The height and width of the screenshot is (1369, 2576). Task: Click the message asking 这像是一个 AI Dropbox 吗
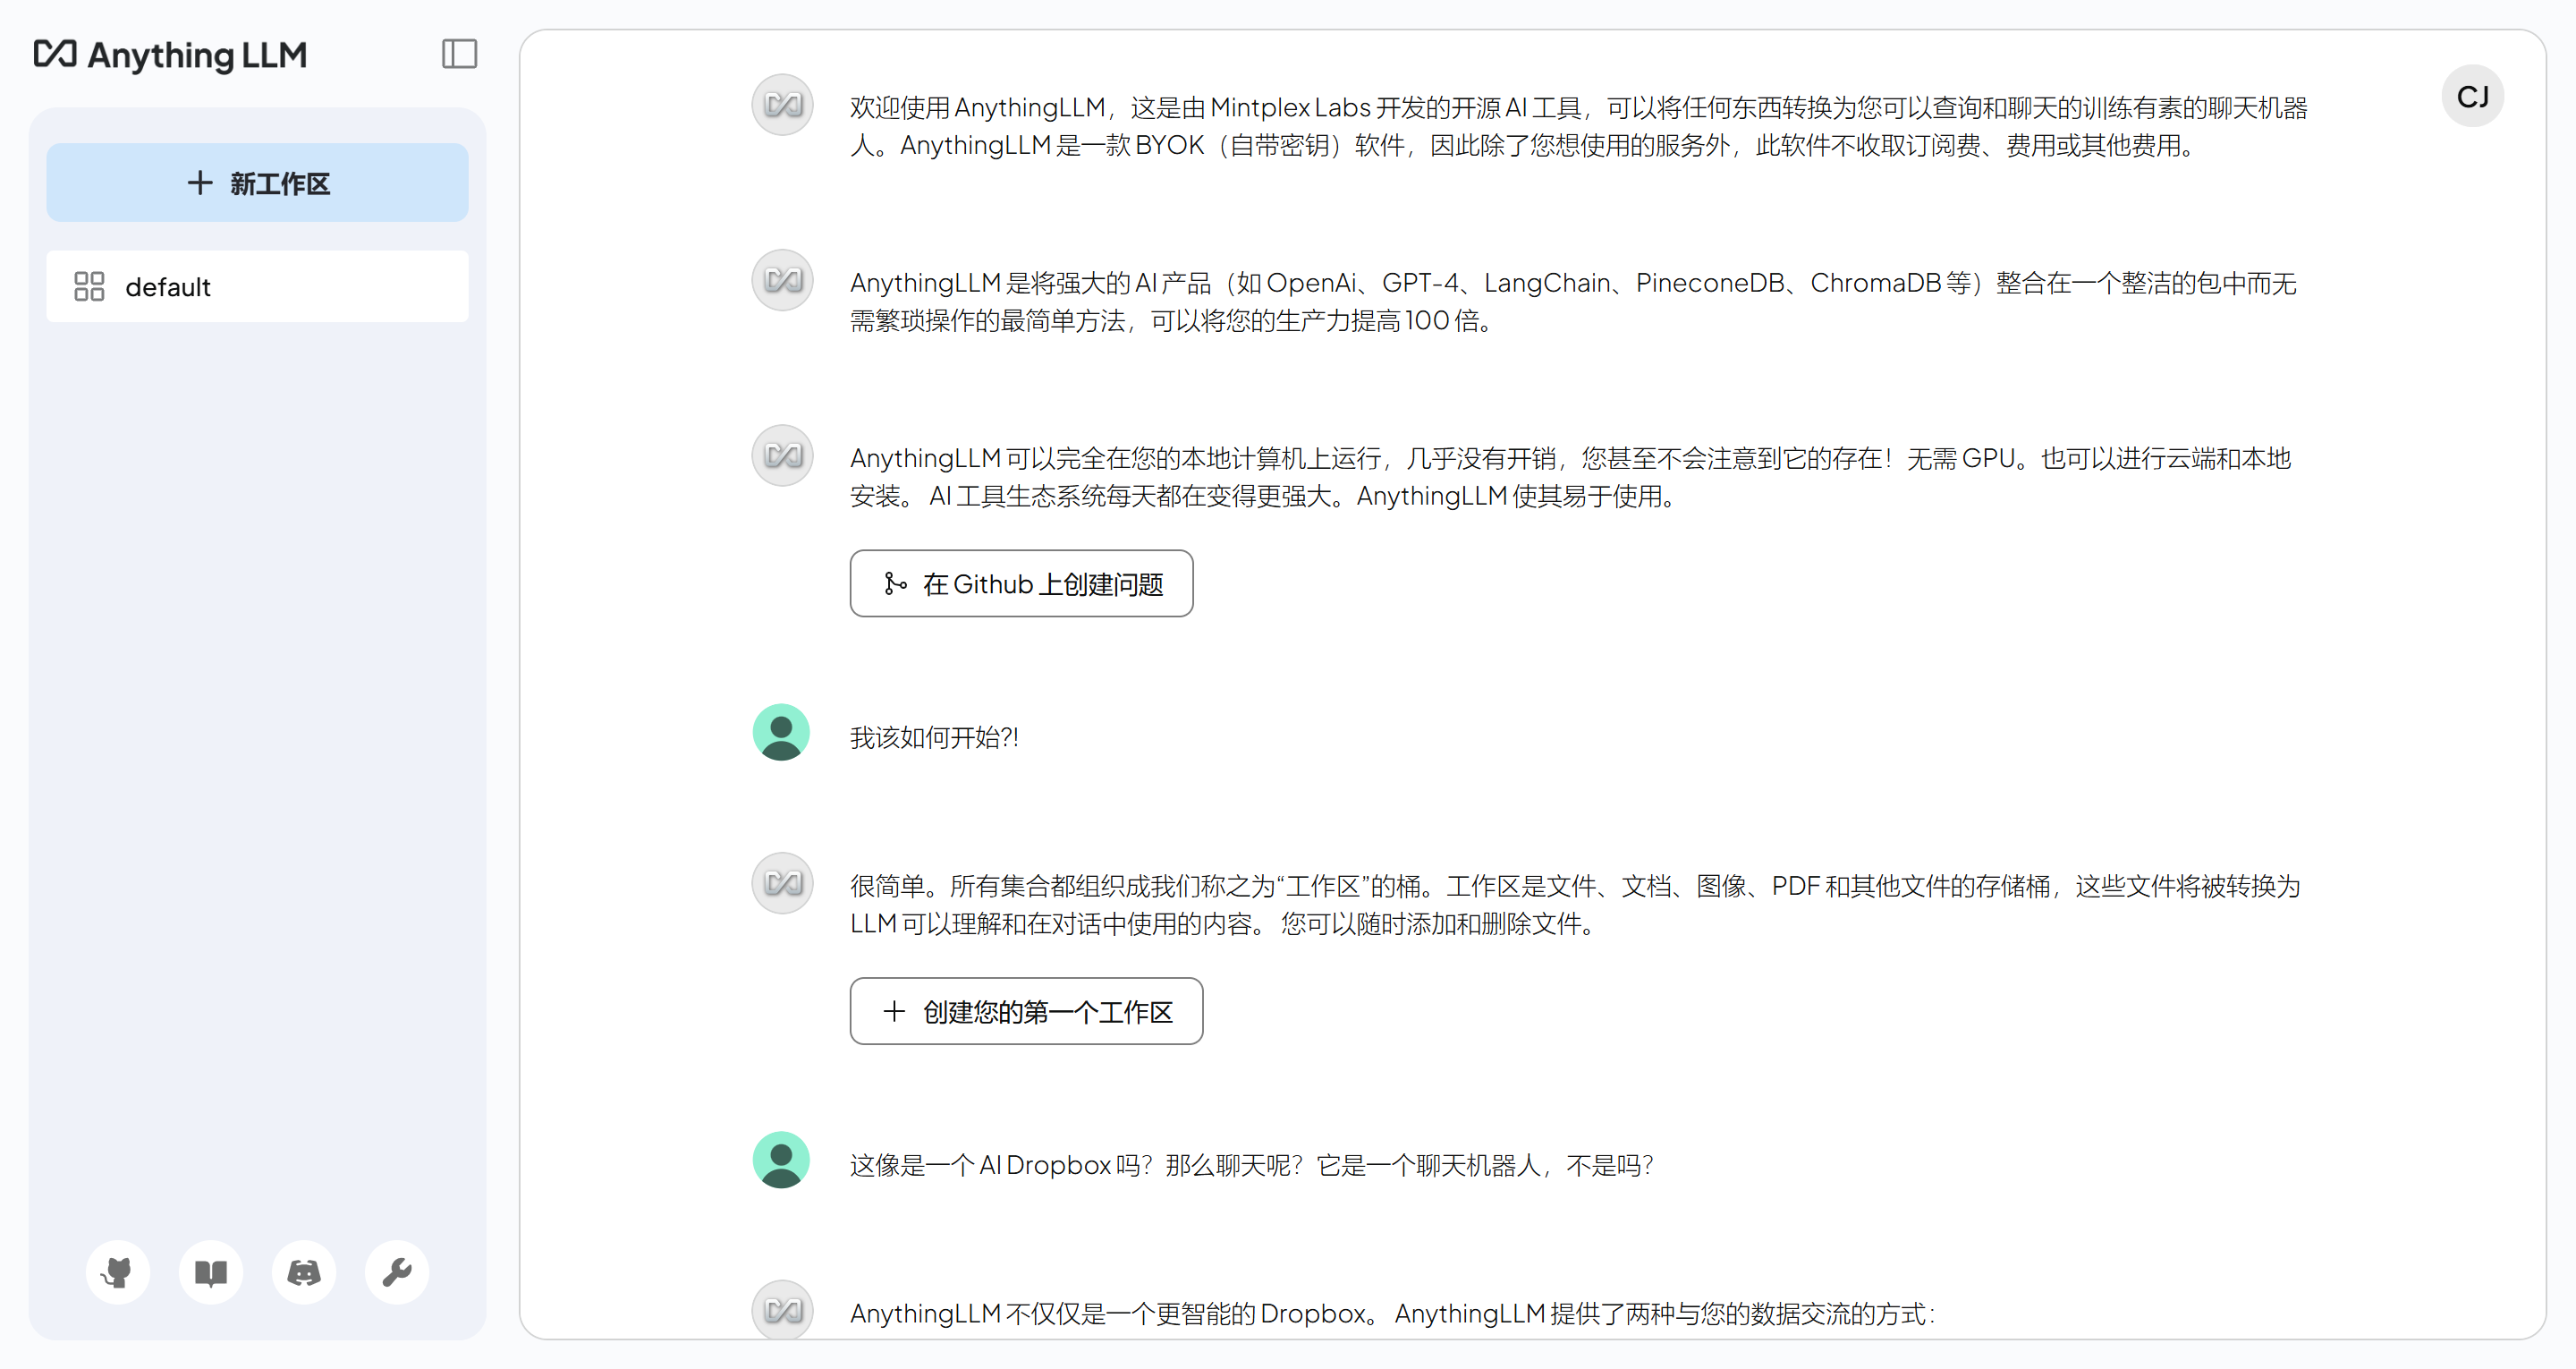1252,1166
